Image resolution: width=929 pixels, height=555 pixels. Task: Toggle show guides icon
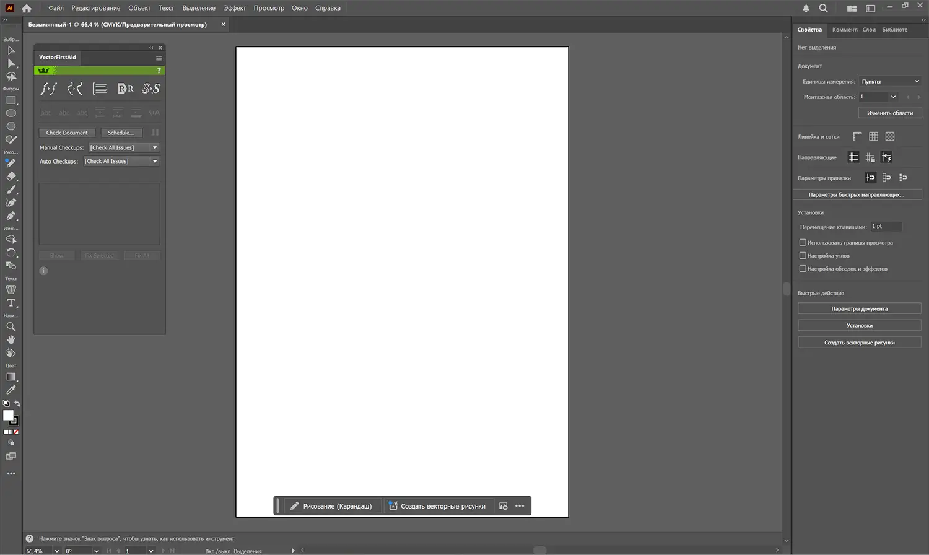(853, 157)
